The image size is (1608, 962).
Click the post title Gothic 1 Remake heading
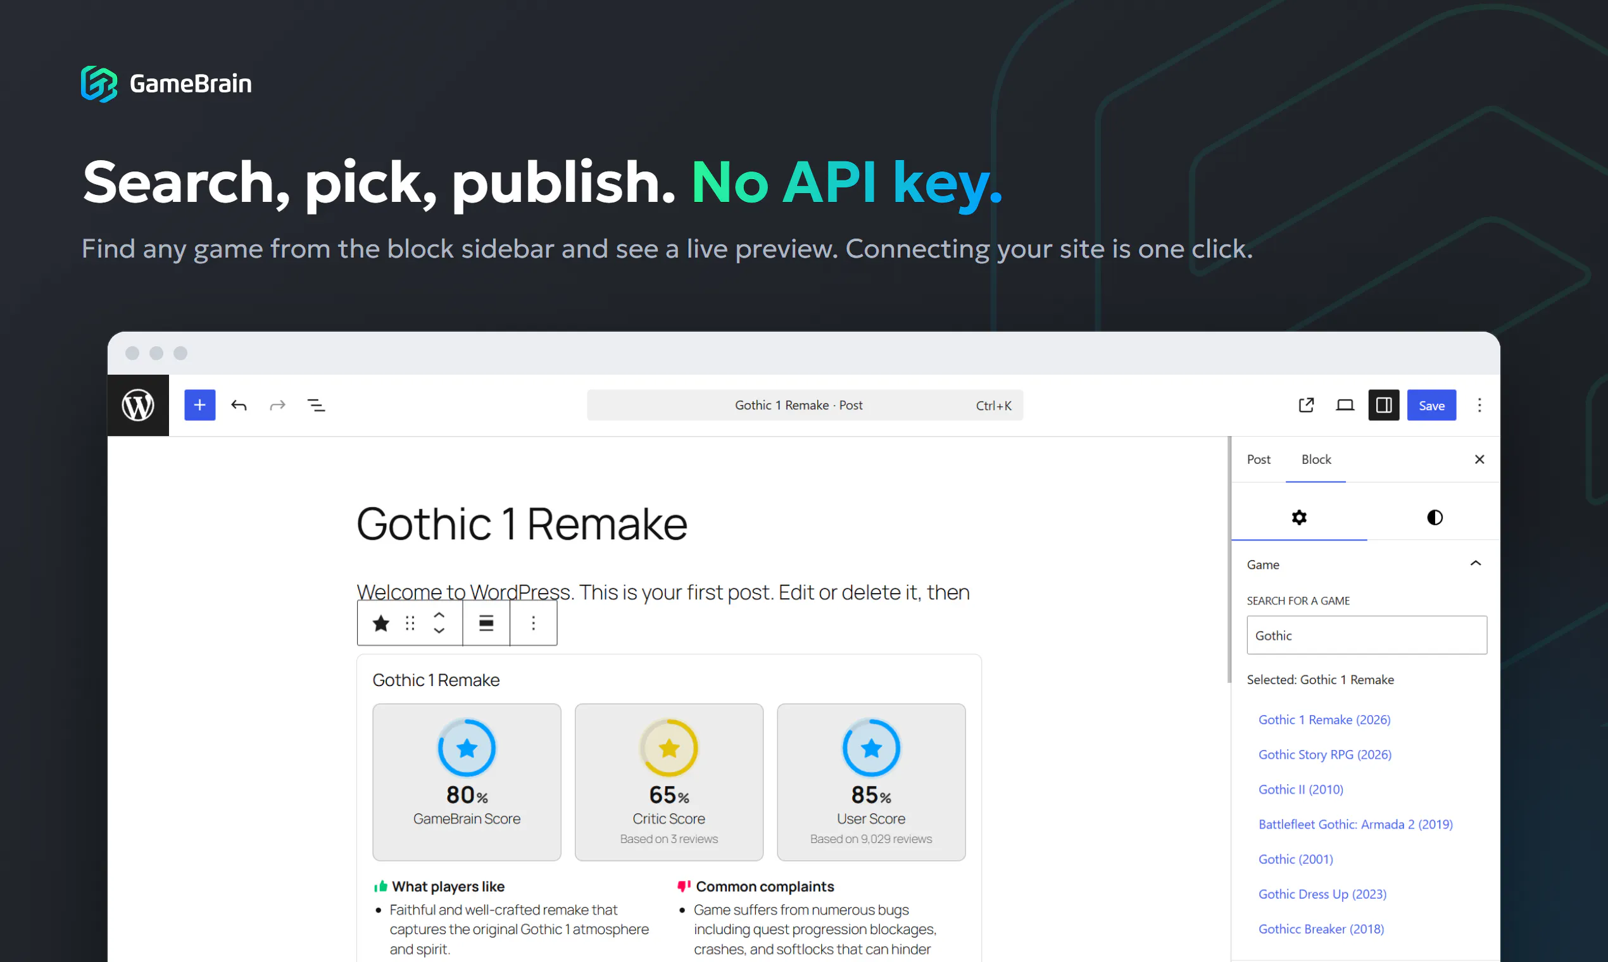[522, 524]
